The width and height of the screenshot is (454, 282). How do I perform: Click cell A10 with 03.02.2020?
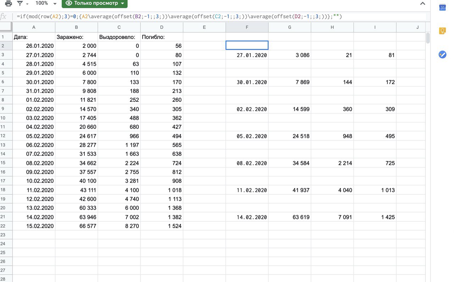34,118
